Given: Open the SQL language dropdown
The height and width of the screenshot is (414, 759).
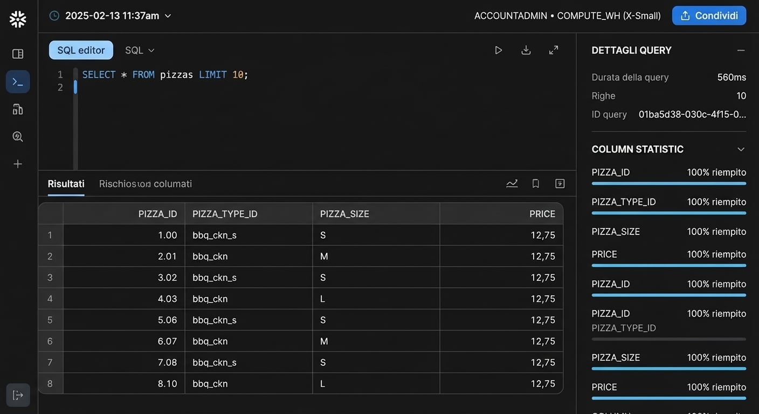Looking at the screenshot, I should (140, 50).
